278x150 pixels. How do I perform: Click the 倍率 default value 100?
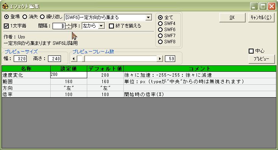click(x=105, y=95)
